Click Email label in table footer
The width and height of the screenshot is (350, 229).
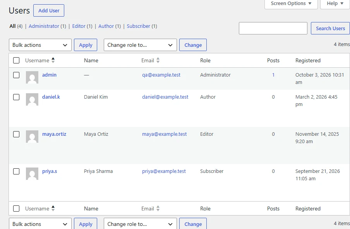(x=148, y=208)
